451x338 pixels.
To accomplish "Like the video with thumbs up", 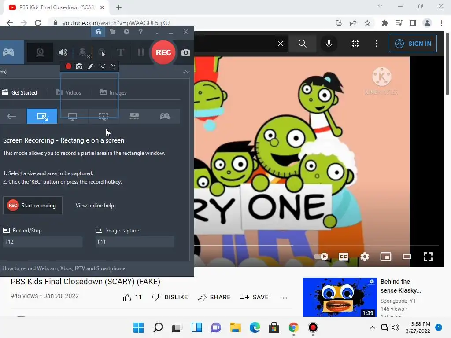I will (x=132, y=297).
